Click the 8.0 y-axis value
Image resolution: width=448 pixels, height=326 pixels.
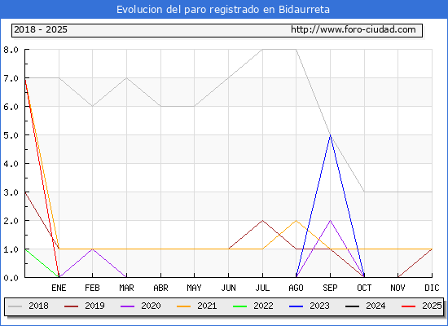11,50
